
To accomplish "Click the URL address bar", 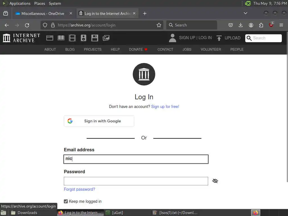I will coord(102,25).
